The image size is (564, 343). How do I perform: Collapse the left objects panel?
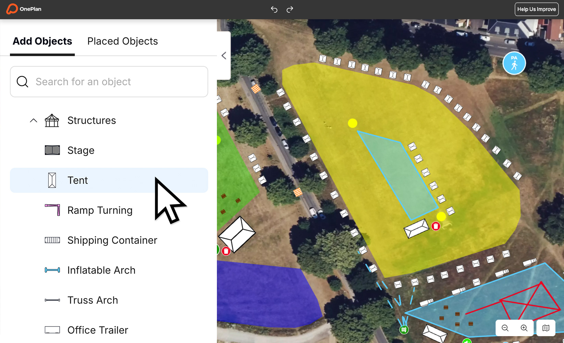[x=224, y=55]
